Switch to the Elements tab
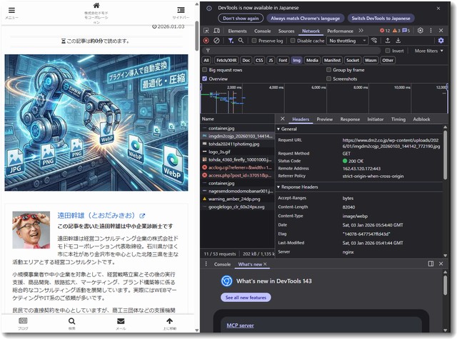This screenshot has width=457, height=339. click(237, 31)
